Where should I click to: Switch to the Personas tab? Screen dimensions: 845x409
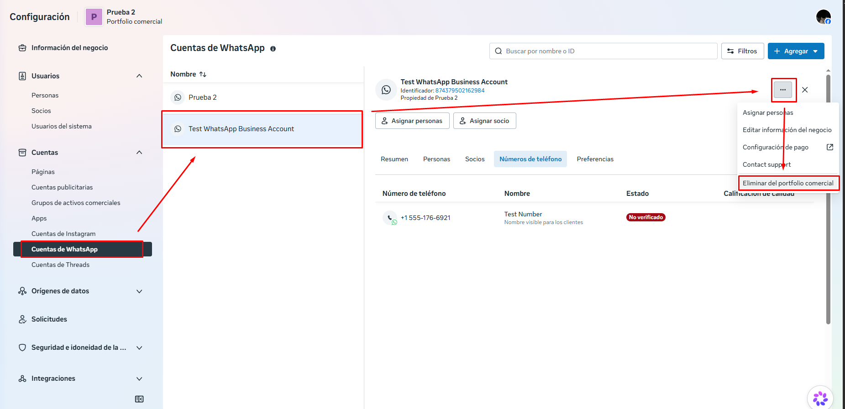[x=436, y=159]
